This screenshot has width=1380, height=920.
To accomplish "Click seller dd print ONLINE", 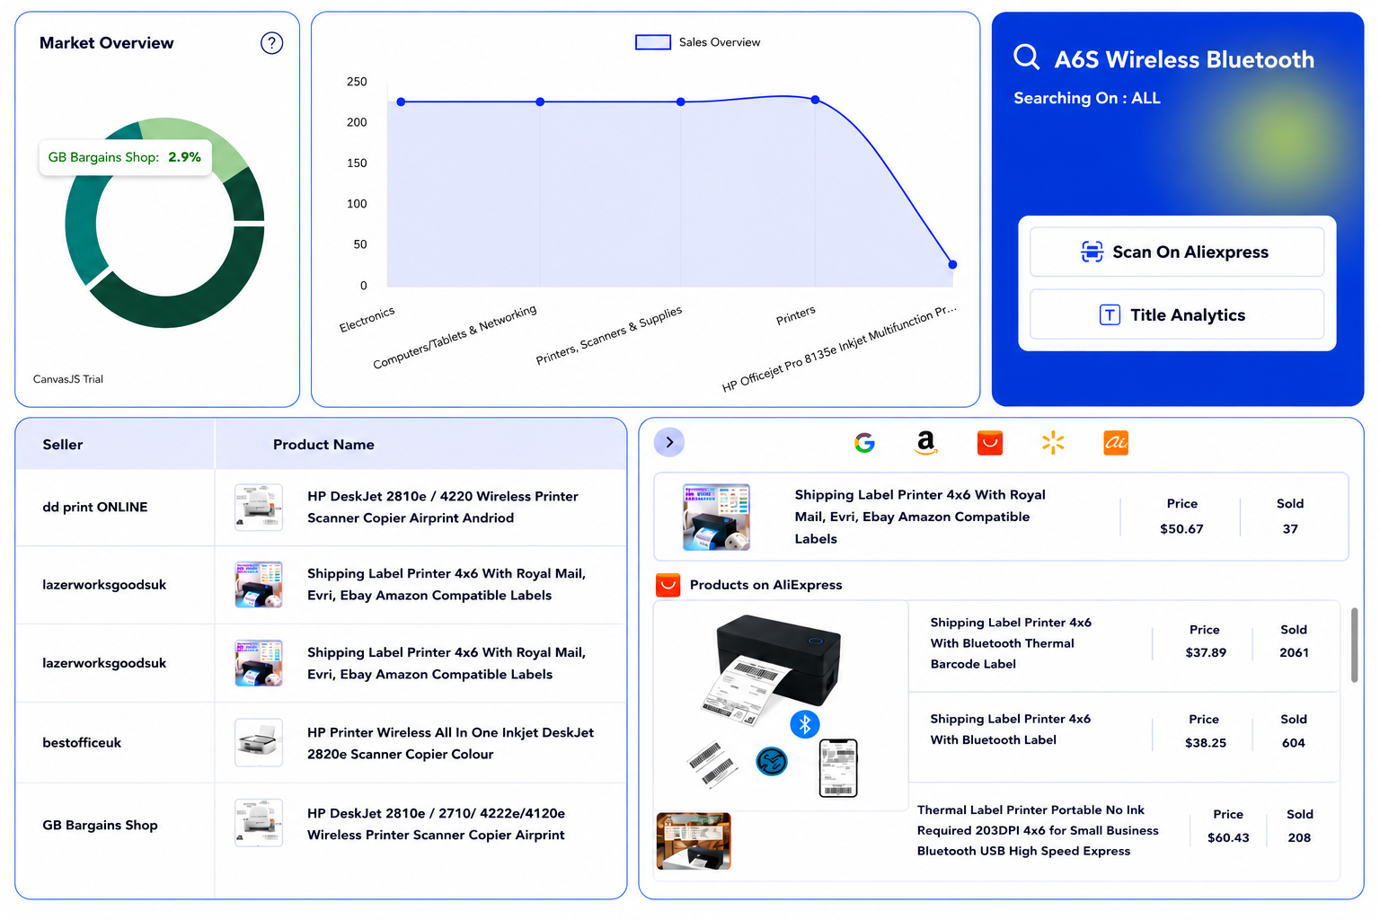I will tap(95, 507).
